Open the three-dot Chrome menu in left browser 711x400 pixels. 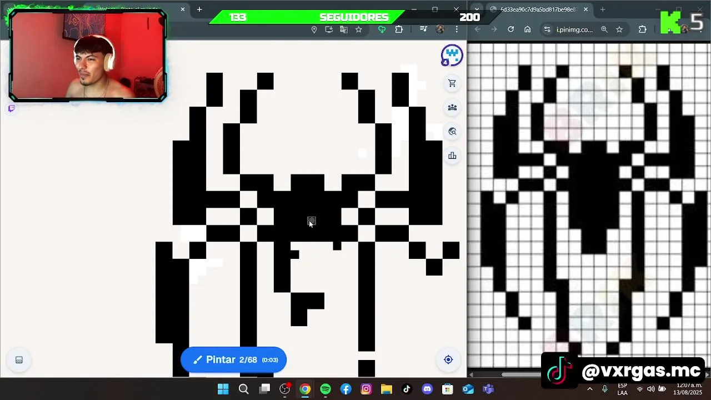tap(457, 29)
